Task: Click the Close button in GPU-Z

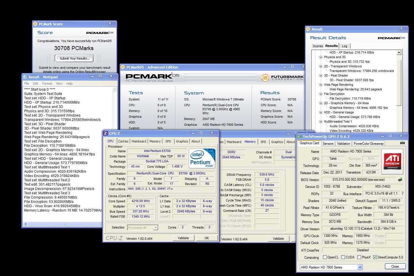Action: pyautogui.click(x=395, y=267)
